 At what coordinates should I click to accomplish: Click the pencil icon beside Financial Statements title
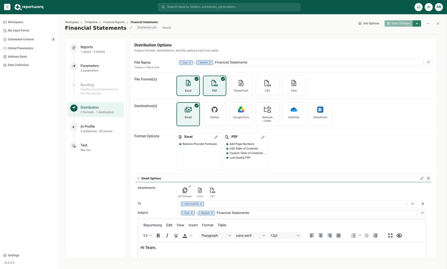tap(131, 28)
